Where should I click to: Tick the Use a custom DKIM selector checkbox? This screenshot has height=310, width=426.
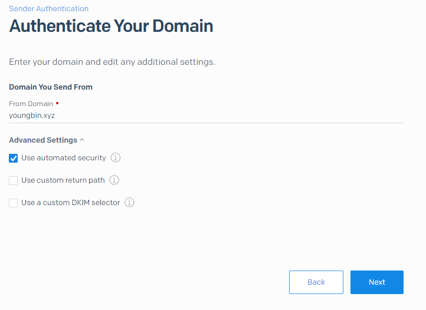14,203
